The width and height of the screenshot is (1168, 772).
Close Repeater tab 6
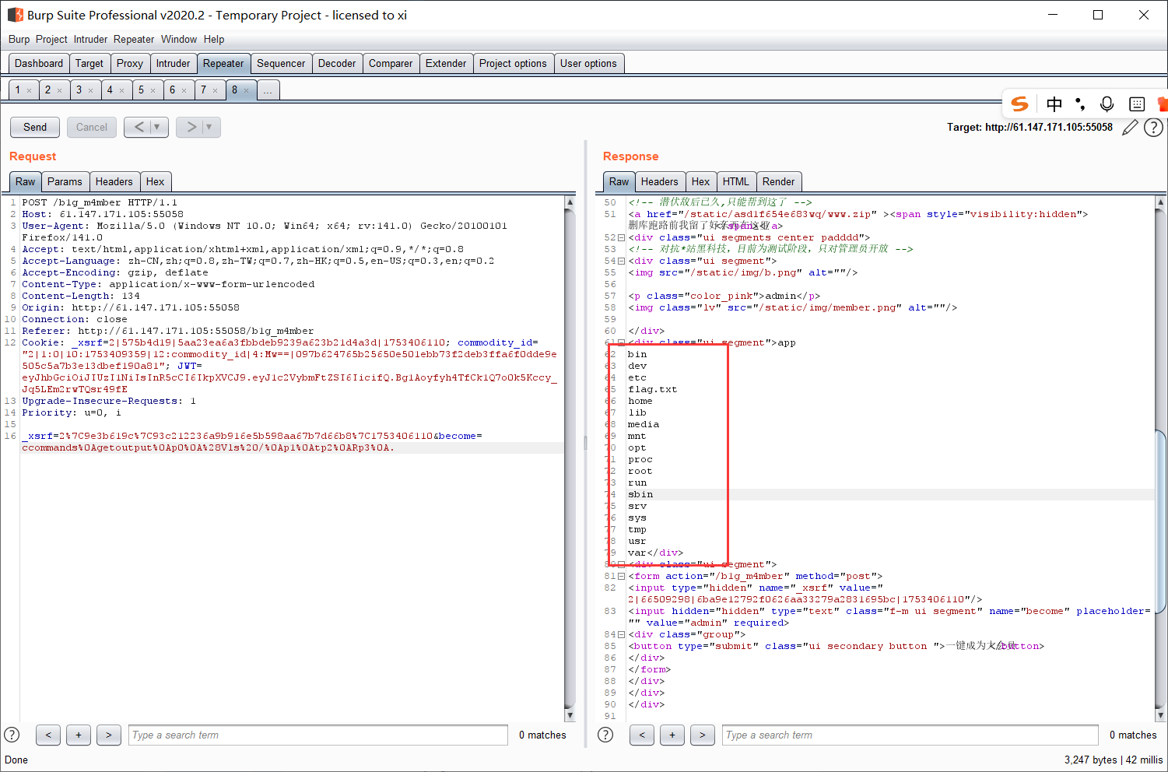pyautogui.click(x=184, y=90)
